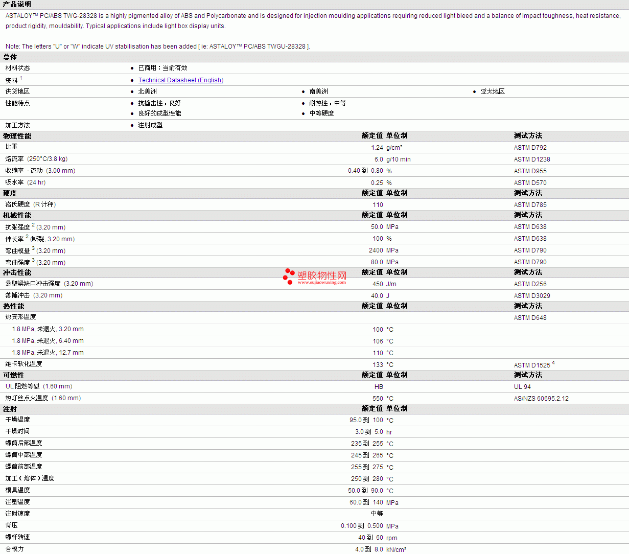Click the '良好的成型性能' feature text
This screenshot has width=629, height=554.
(160, 113)
